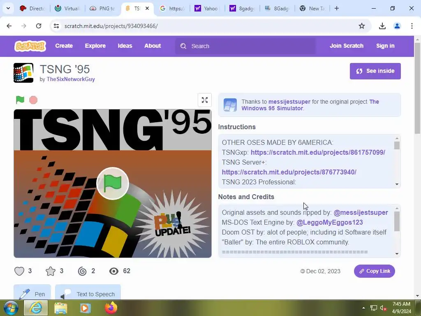
Task: Click the green flag above the stage
Action: click(x=20, y=100)
